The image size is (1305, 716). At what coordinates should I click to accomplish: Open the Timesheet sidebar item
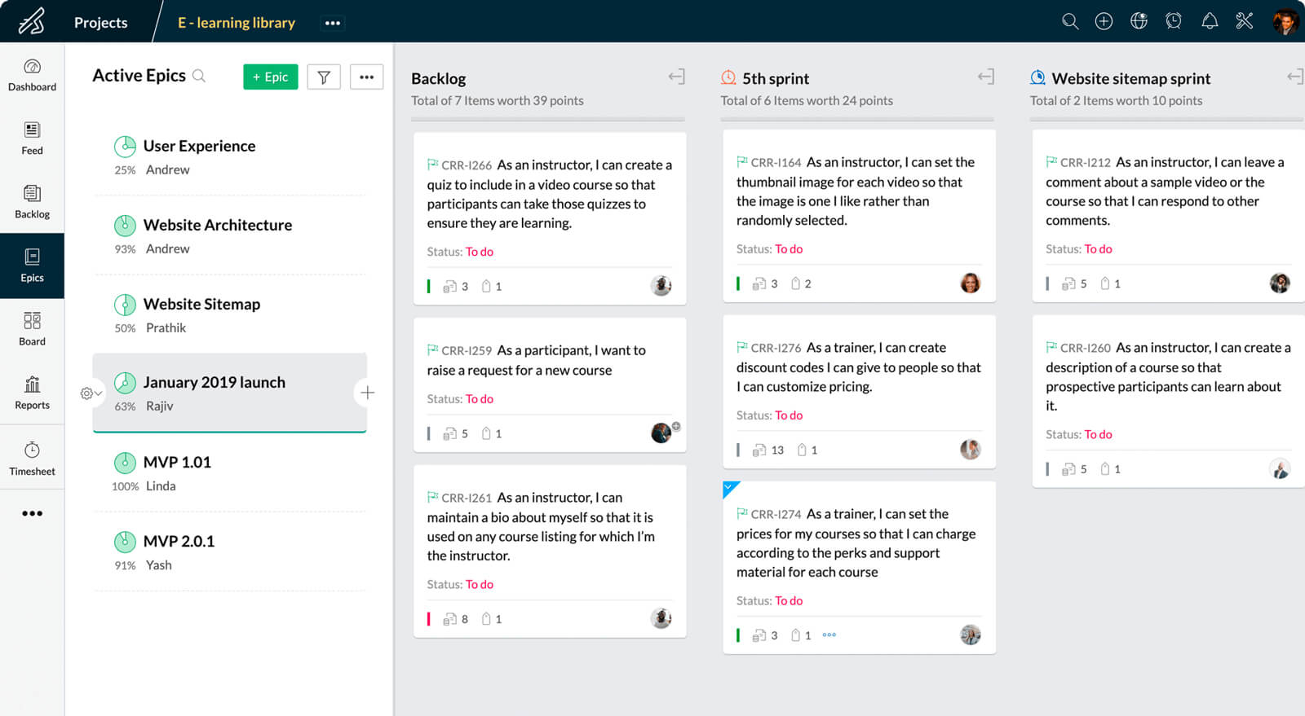[32, 459]
